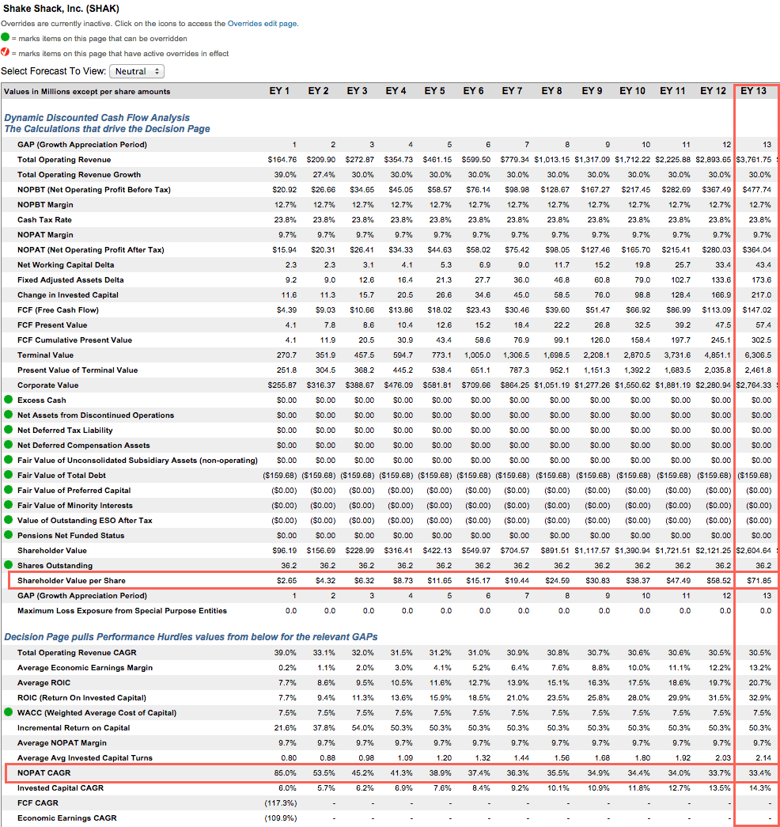Click override icon for Net Deferred Compensation Assets

pyautogui.click(x=9, y=445)
